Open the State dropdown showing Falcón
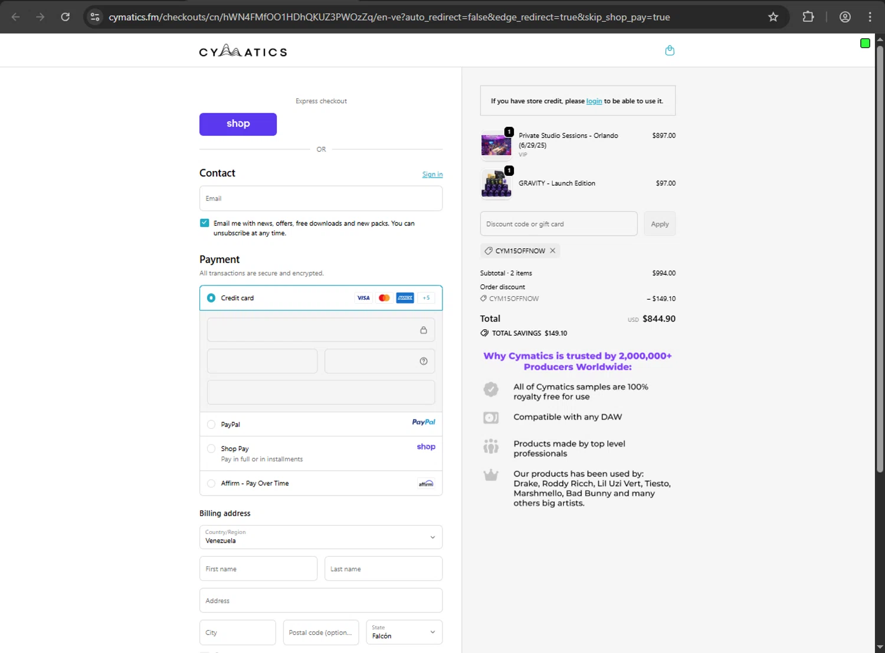Image resolution: width=885 pixels, height=653 pixels. click(x=404, y=632)
